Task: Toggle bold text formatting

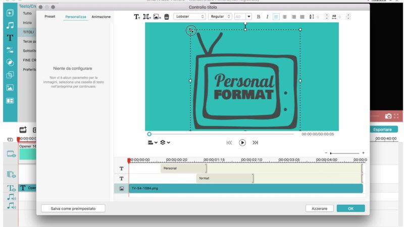Action: pos(259,17)
